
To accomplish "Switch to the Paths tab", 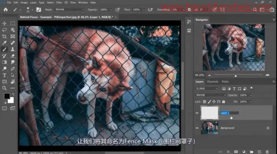I will point(225,82).
